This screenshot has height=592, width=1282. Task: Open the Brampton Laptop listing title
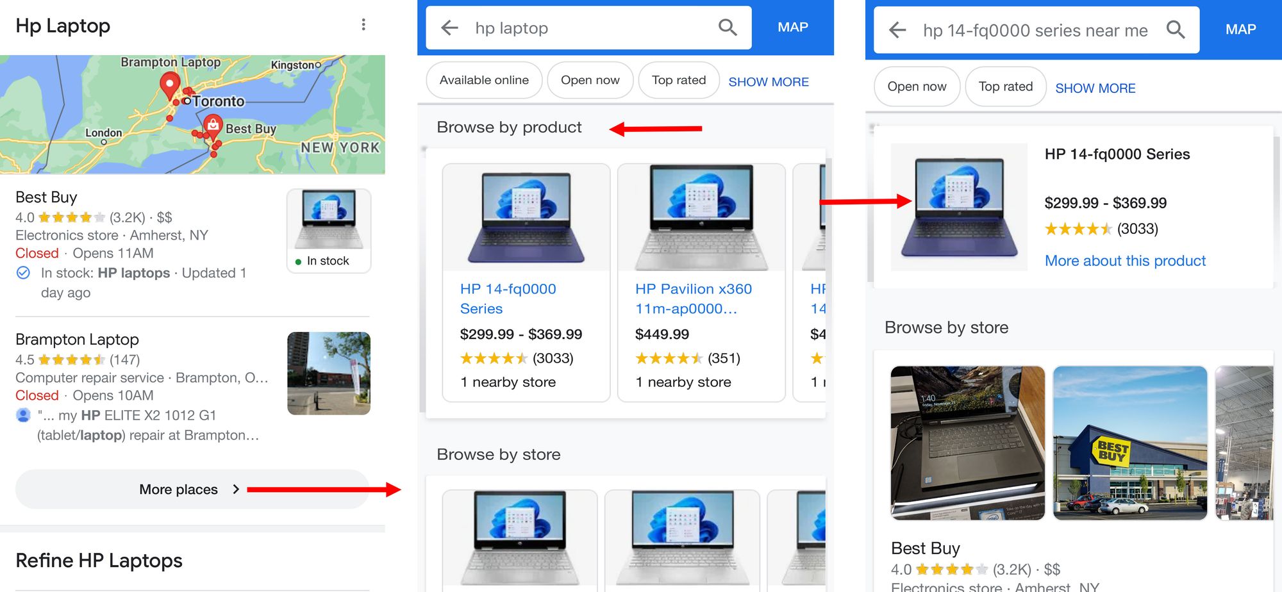(77, 340)
